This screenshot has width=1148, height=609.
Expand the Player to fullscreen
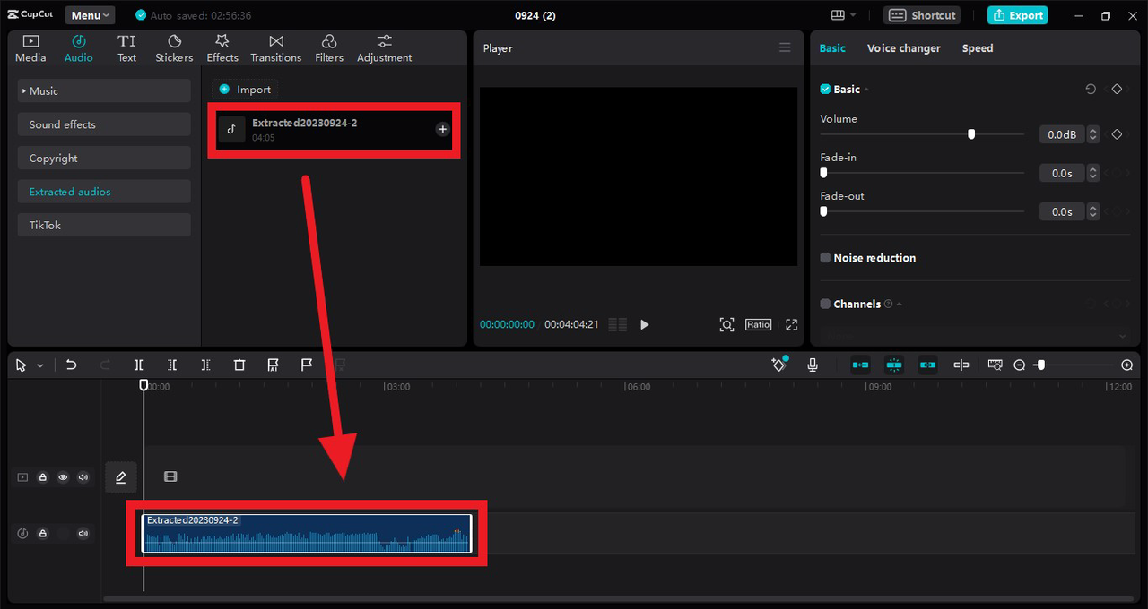(791, 324)
